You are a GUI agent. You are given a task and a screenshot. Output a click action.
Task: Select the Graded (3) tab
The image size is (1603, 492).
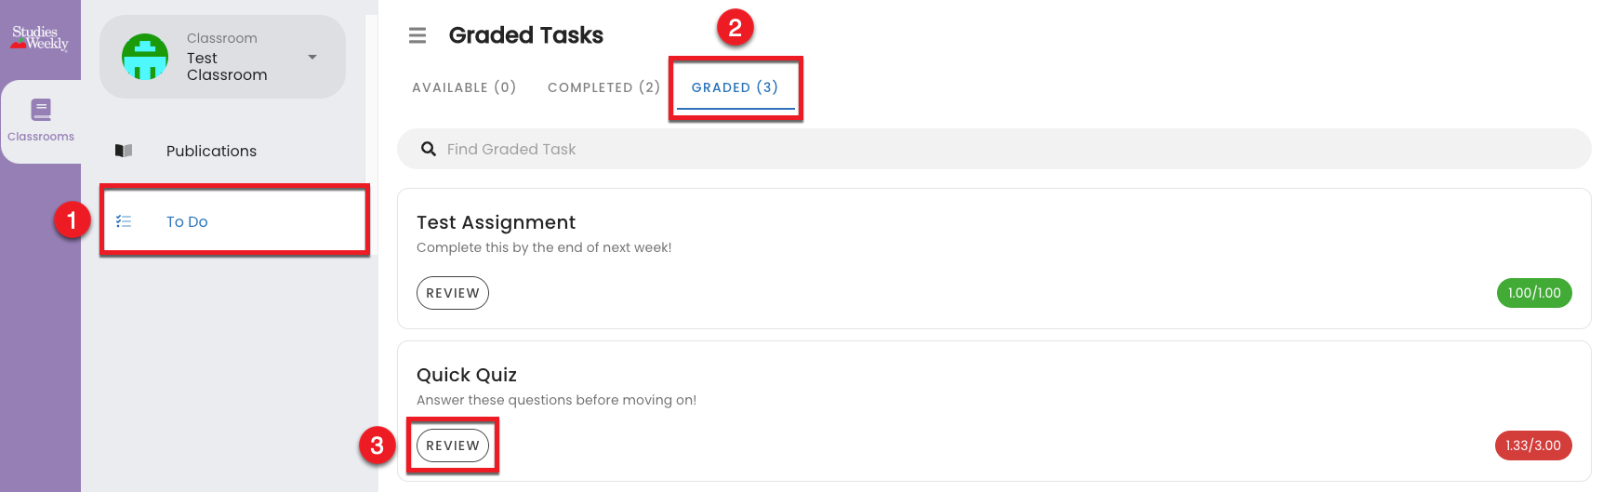(x=735, y=87)
